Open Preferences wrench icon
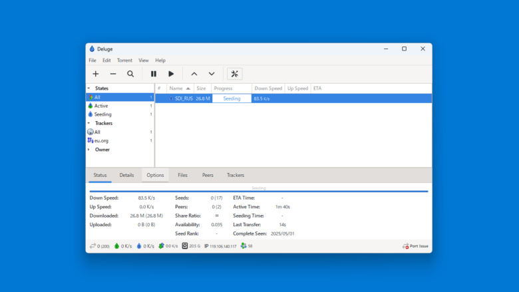 pos(235,74)
